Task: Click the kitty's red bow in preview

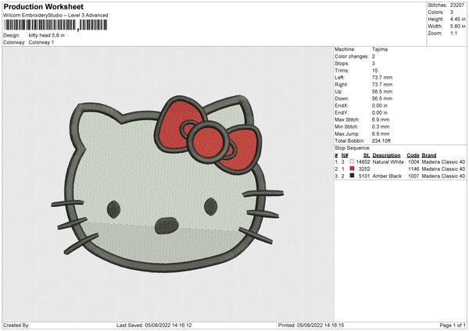Action: click(x=208, y=136)
